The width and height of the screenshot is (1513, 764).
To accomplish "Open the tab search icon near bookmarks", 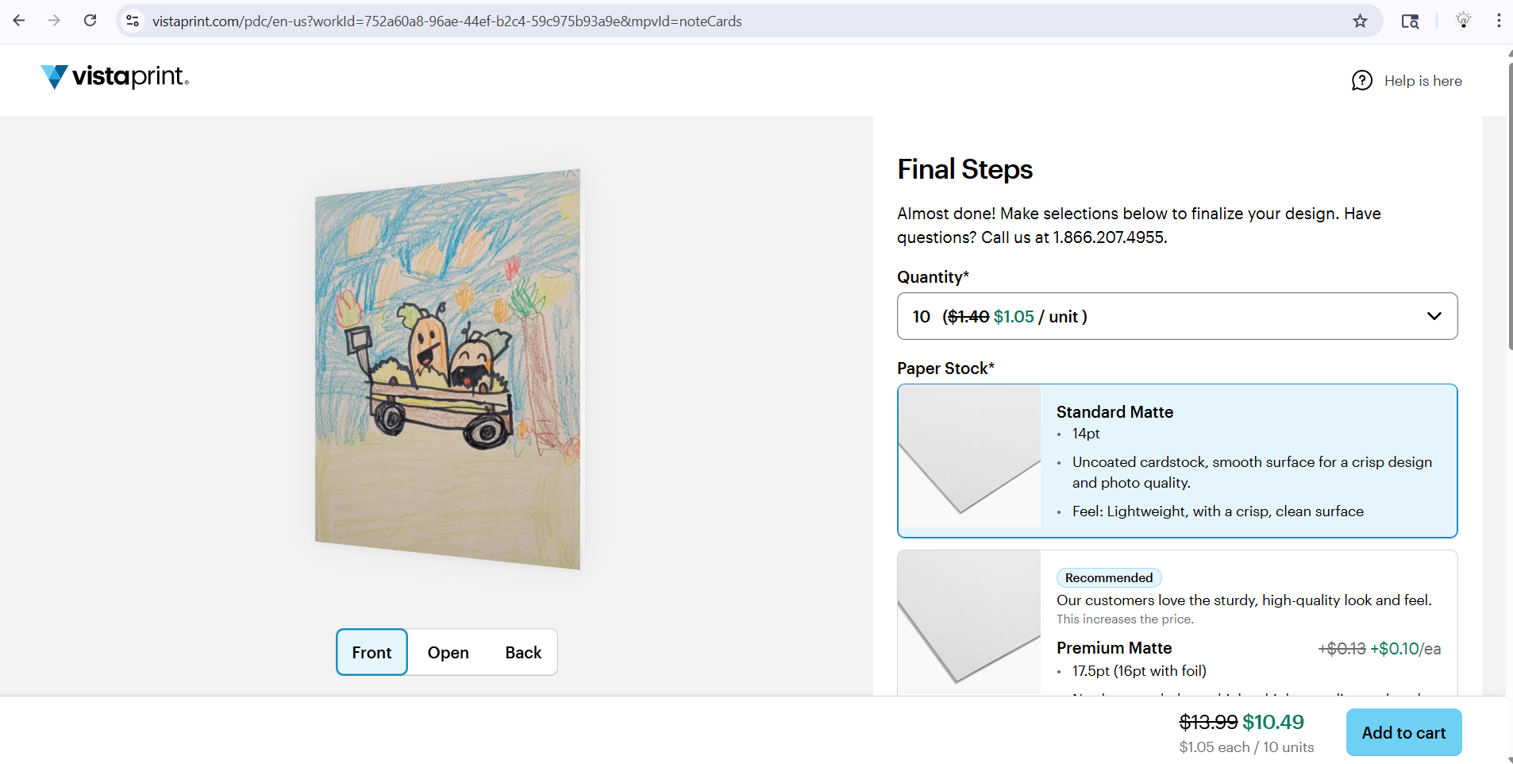I will coord(1411,21).
